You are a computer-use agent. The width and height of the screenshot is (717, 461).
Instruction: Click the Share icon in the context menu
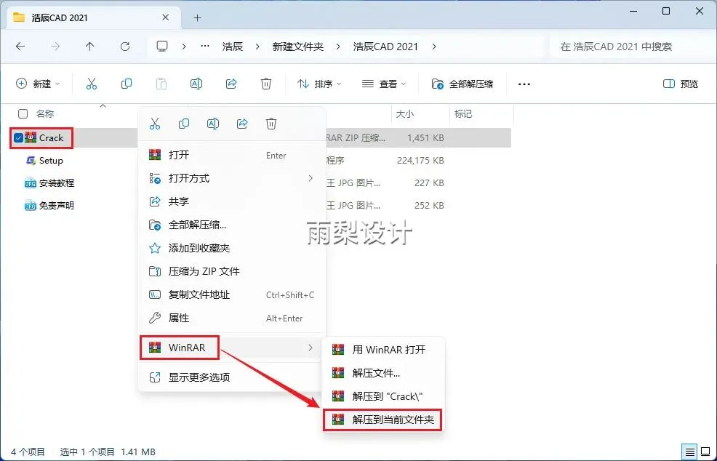click(242, 124)
